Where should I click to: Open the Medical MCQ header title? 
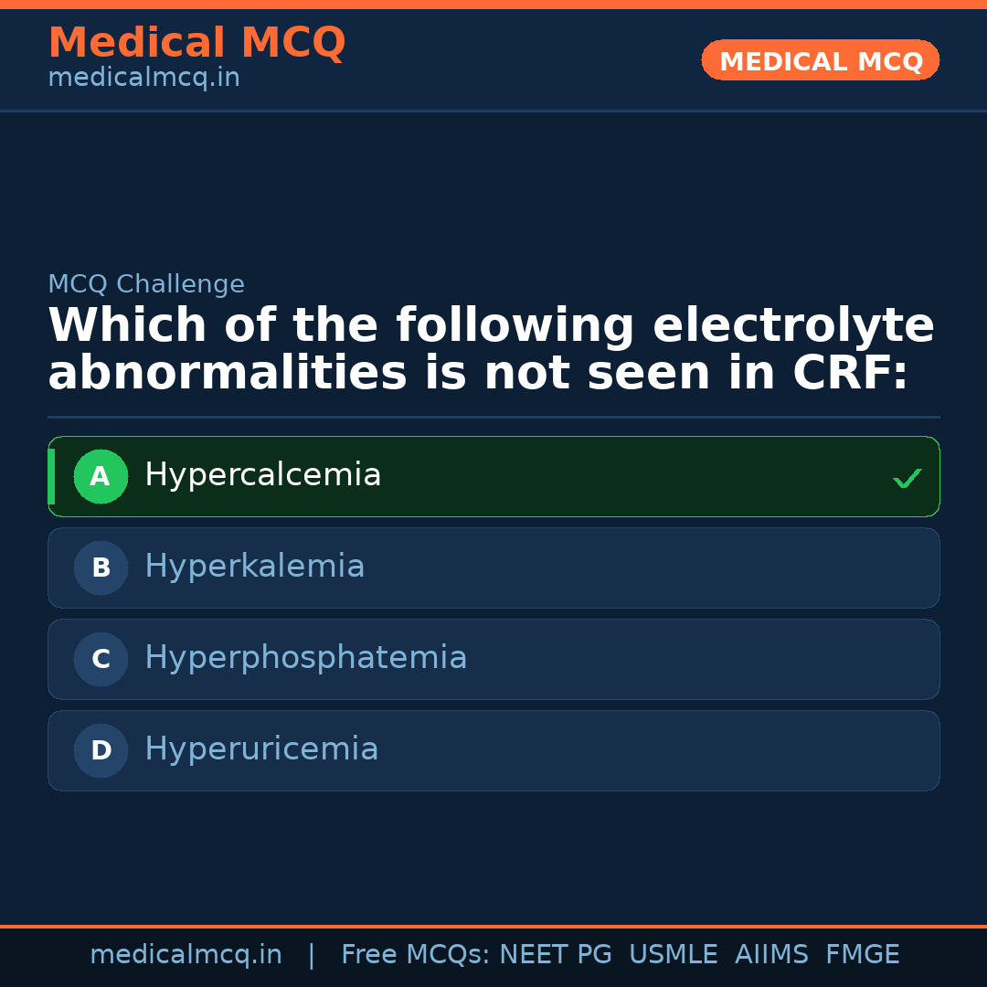point(196,43)
